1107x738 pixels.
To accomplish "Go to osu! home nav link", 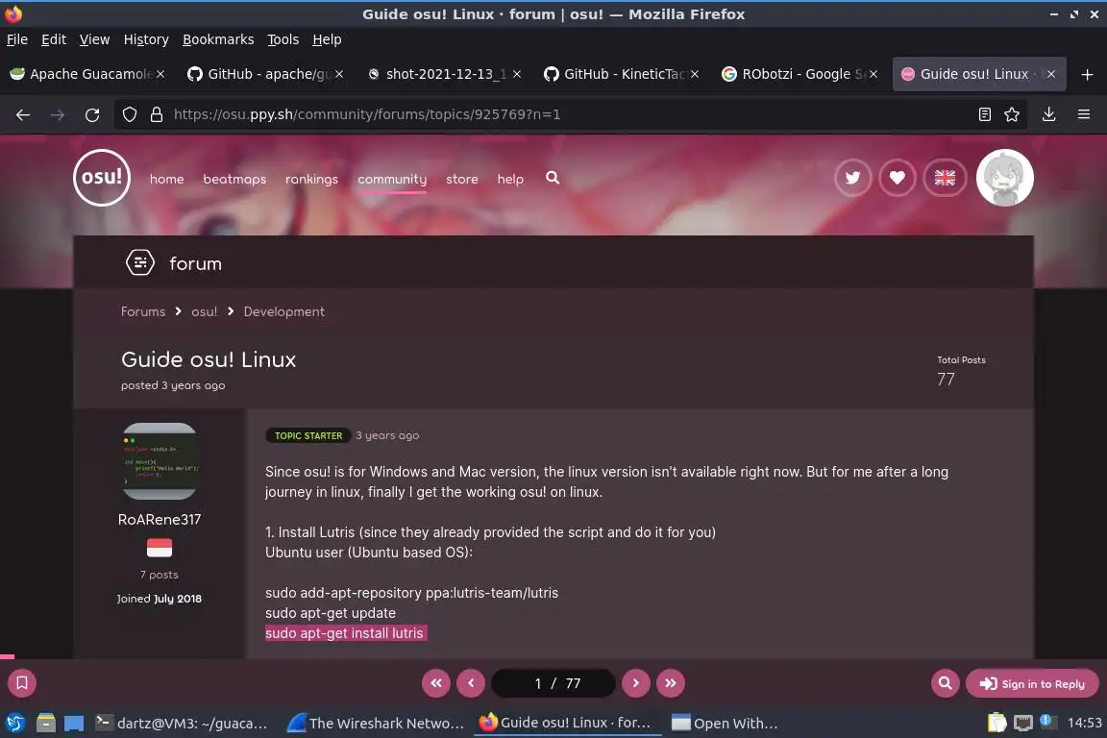I will [166, 180].
